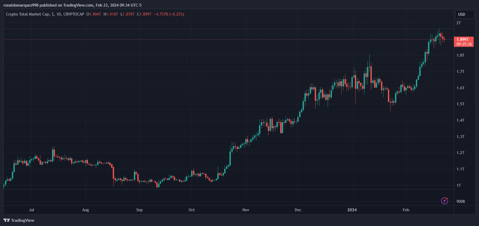The image size is (479, 226).
Task: Click the published-by header text
Action: pos(72,5)
